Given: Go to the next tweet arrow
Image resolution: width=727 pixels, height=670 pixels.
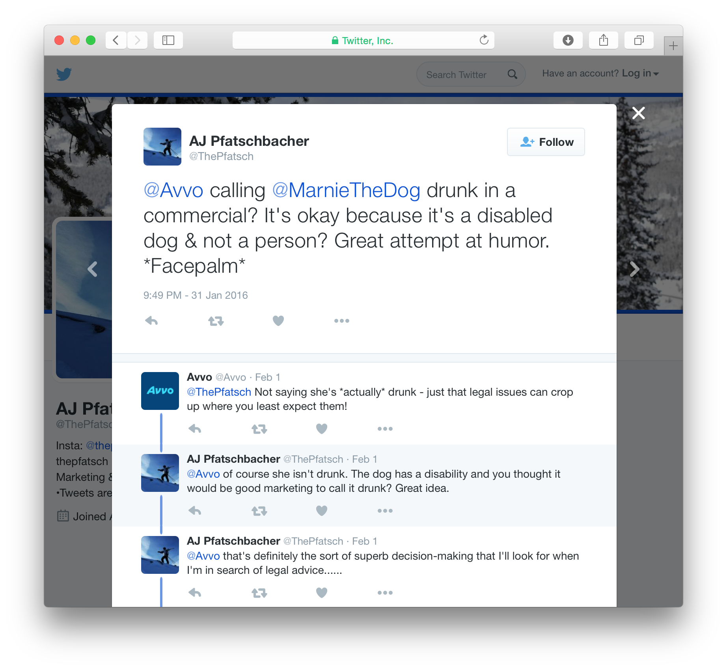Looking at the screenshot, I should click(634, 269).
